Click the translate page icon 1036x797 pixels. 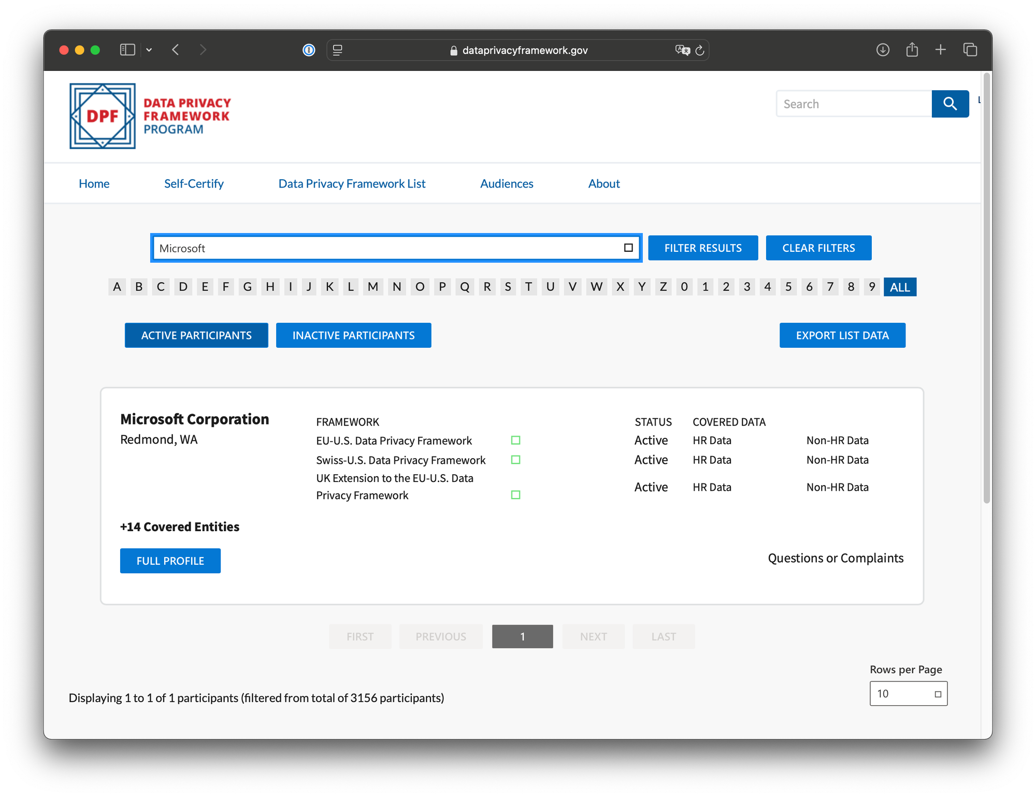682,50
